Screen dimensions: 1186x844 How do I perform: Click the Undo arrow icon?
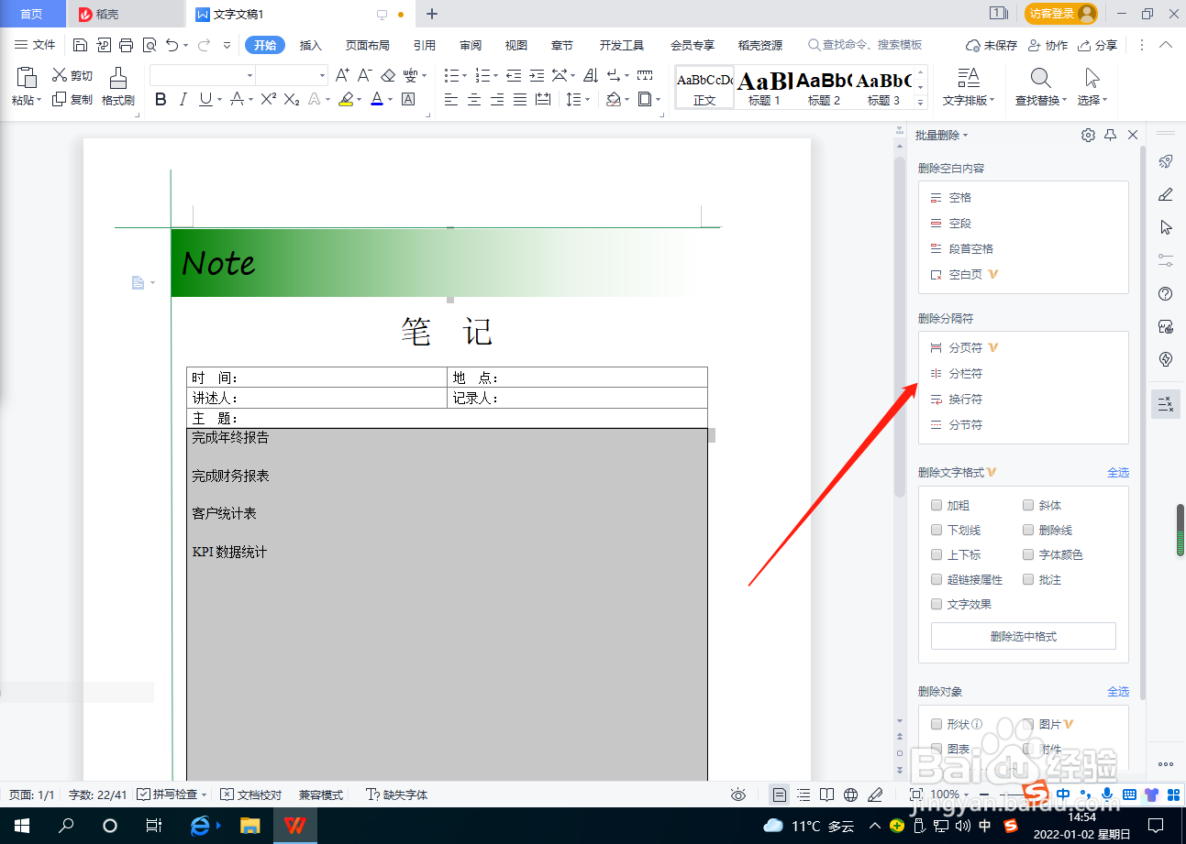pos(172,45)
